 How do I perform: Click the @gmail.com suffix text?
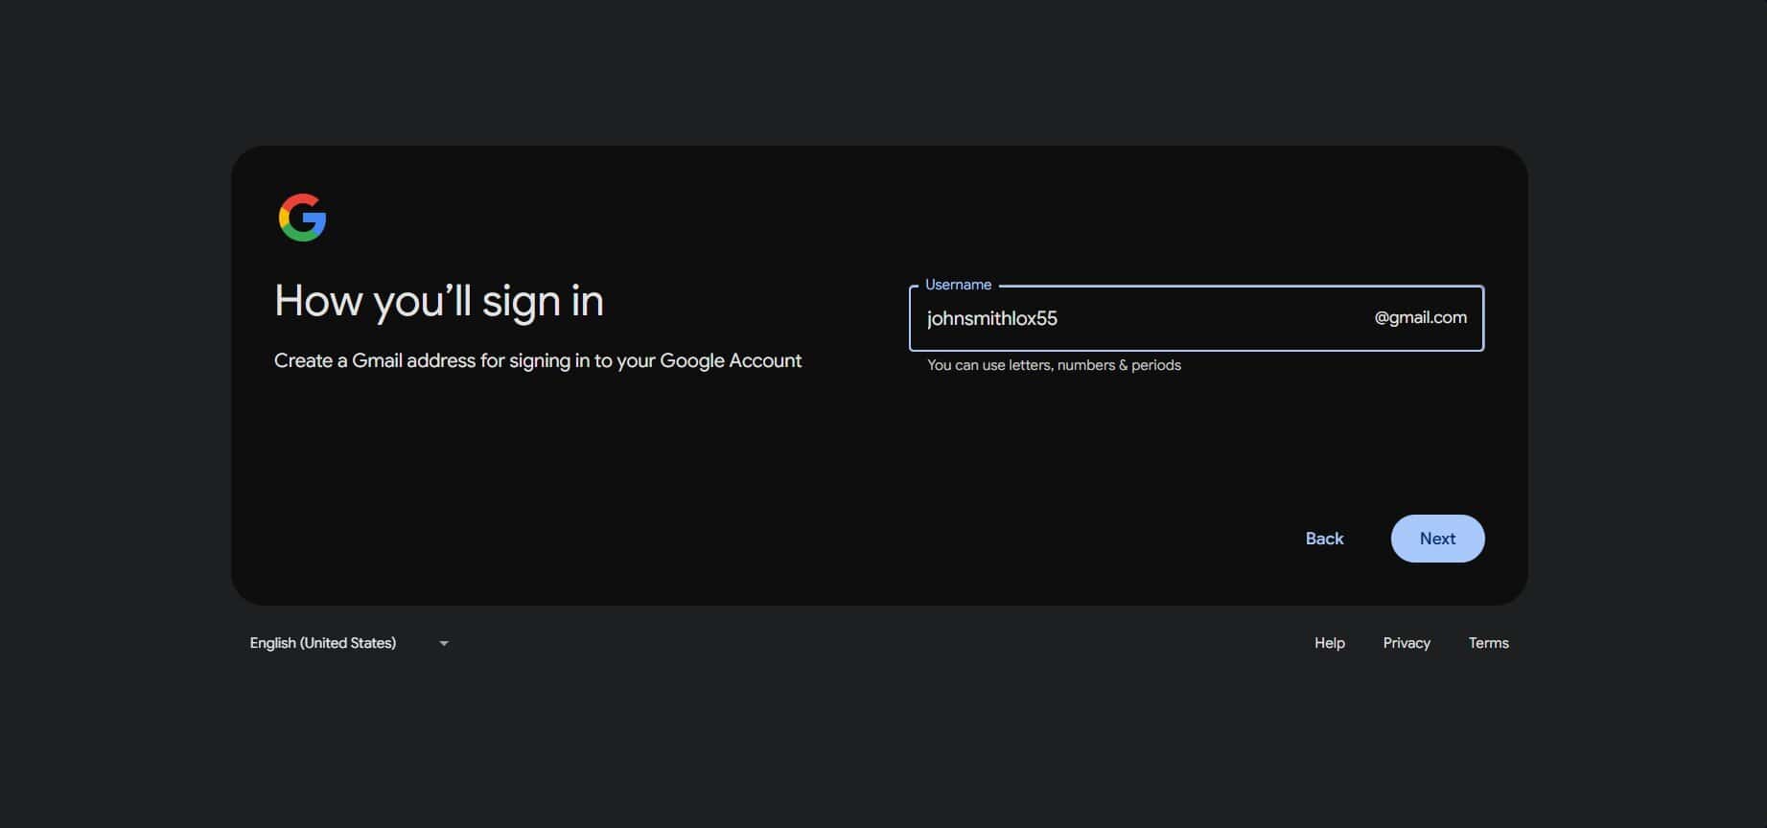click(1420, 317)
